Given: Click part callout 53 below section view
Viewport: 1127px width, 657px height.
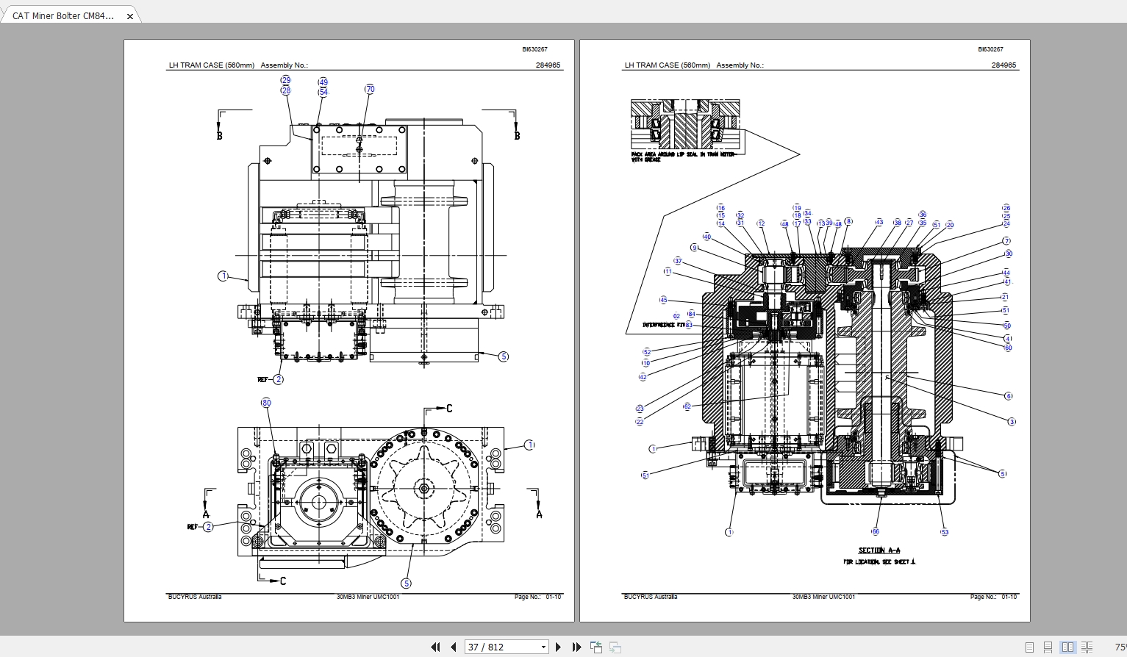Looking at the screenshot, I should click(x=945, y=532).
